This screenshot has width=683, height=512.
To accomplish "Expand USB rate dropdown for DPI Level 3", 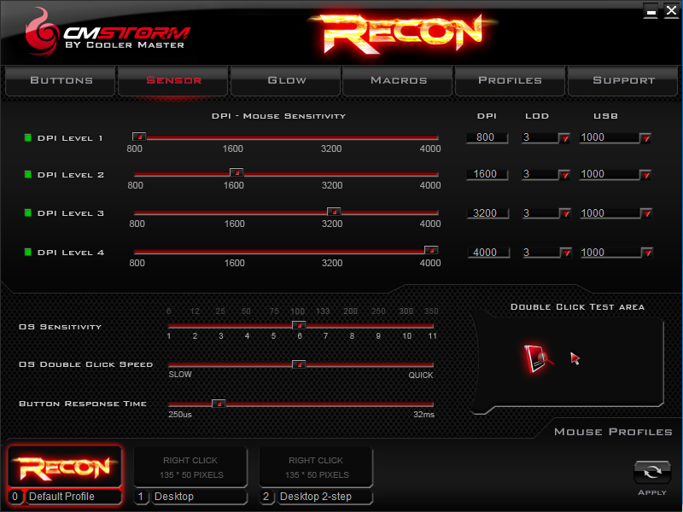I will [646, 214].
